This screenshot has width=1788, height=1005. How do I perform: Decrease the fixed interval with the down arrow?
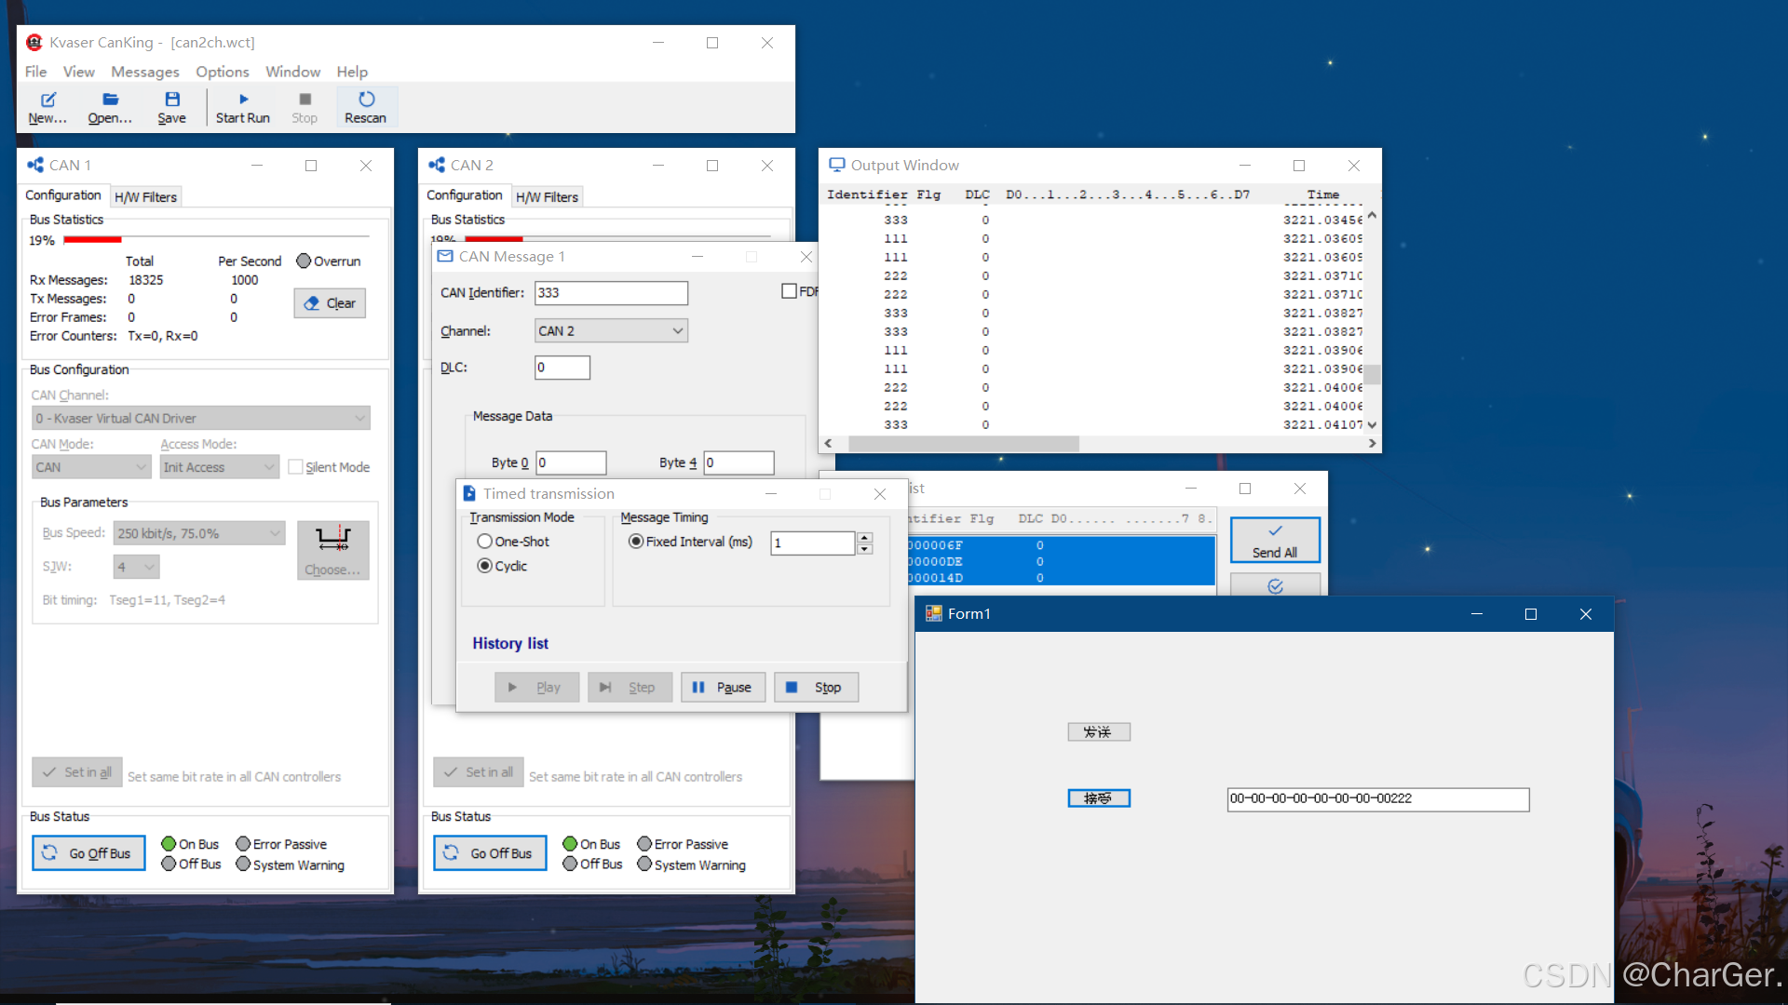pyautogui.click(x=865, y=549)
